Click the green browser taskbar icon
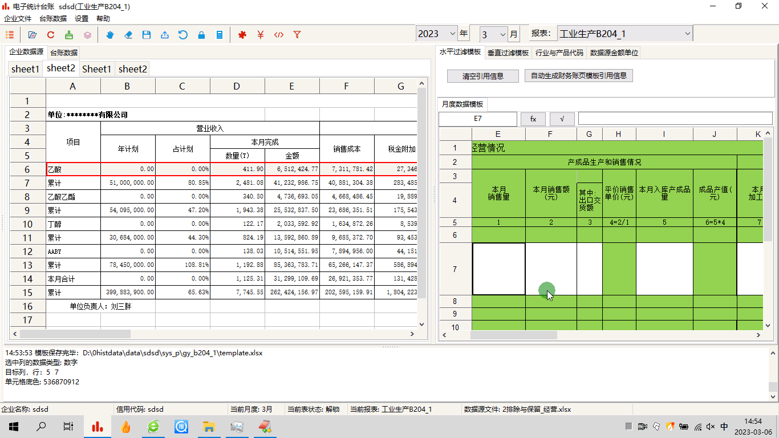Image resolution: width=779 pixels, height=438 pixels. 153,426
